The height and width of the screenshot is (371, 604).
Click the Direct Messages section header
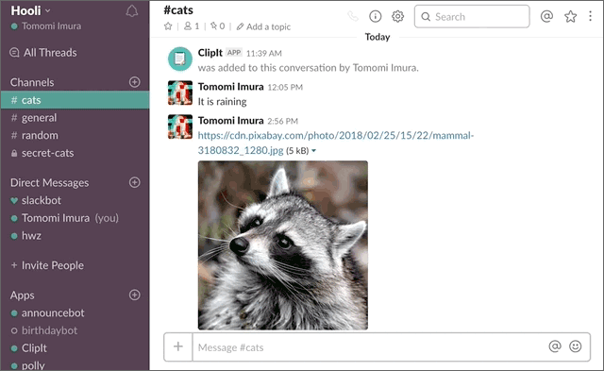pyautogui.click(x=49, y=182)
